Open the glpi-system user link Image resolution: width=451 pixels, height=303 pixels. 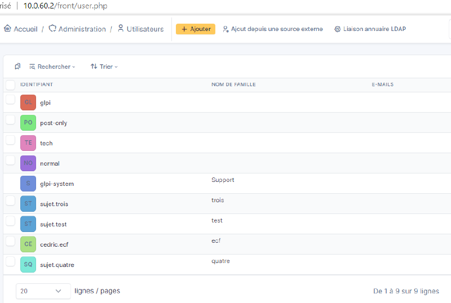57,184
